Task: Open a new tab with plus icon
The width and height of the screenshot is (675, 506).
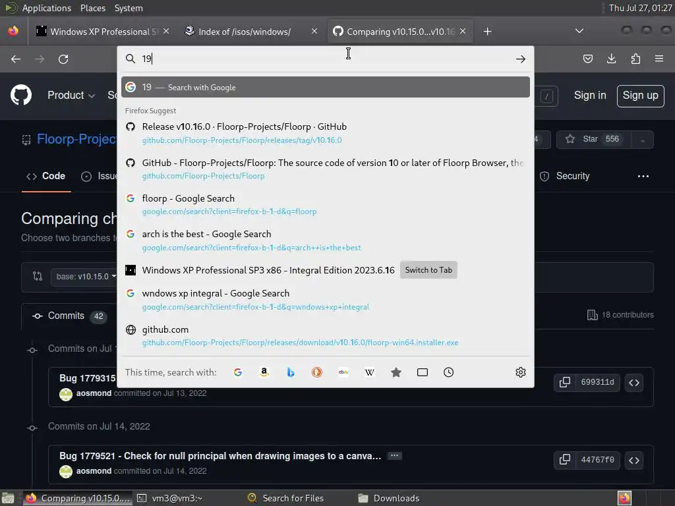Action: coord(487,32)
